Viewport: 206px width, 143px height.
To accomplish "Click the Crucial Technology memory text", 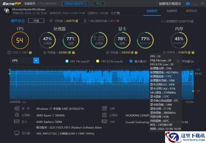I will (x=137, y=122).
